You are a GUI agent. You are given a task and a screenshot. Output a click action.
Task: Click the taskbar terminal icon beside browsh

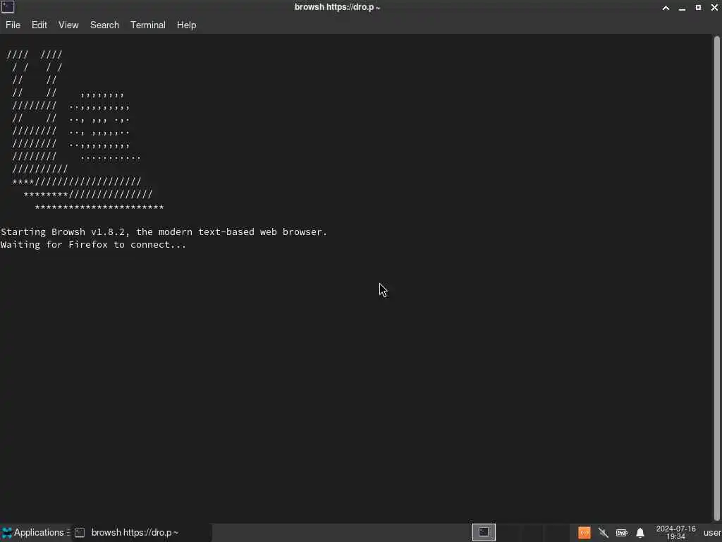coord(80,532)
